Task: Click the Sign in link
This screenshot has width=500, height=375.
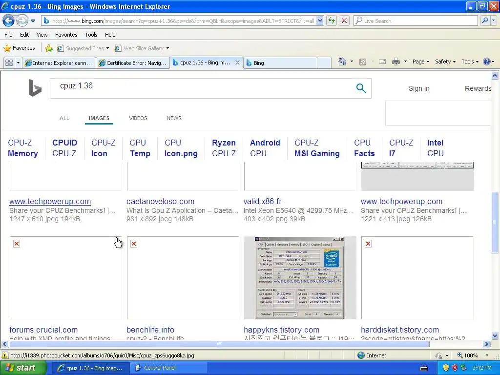Action: coord(419,89)
